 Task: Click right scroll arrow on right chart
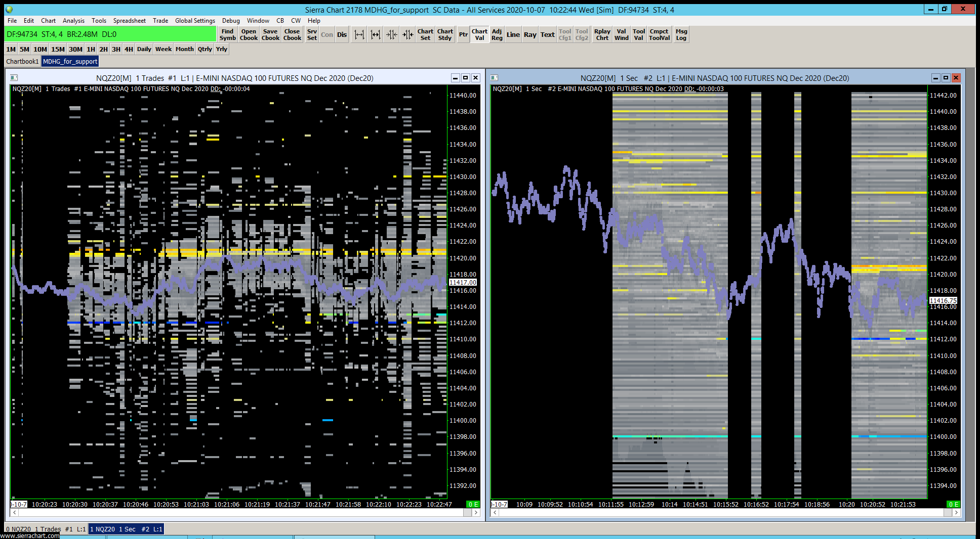point(956,513)
